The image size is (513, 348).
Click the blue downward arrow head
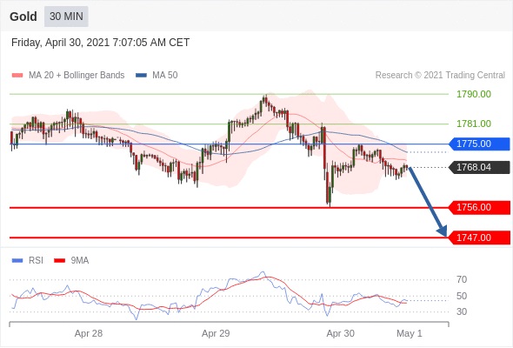(443, 231)
